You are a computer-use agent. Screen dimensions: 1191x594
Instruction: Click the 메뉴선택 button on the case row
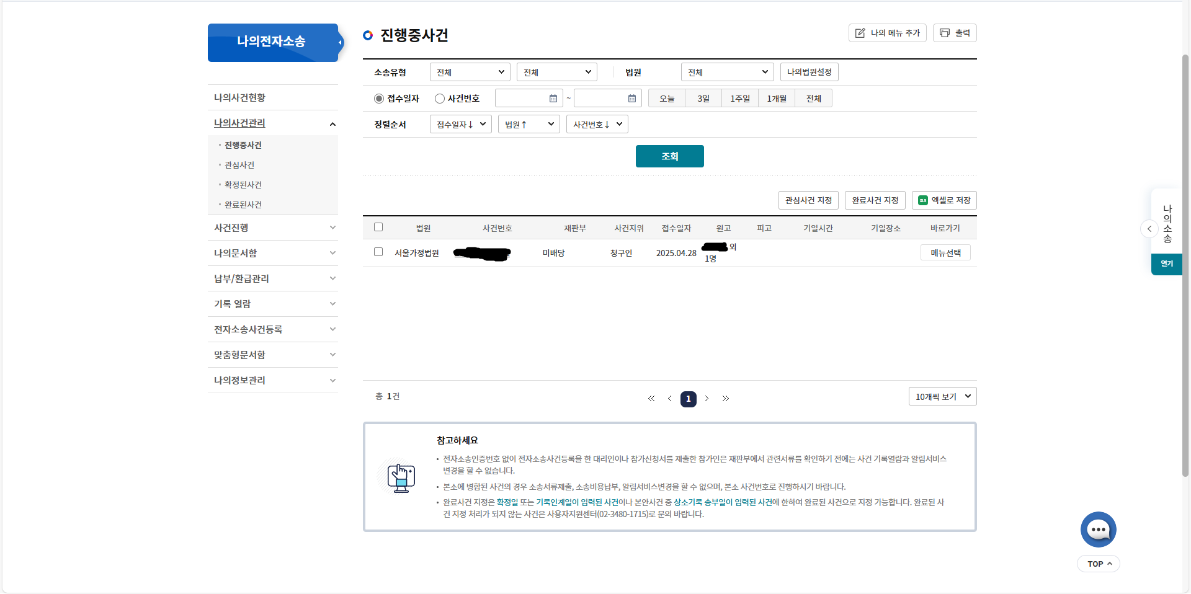point(945,252)
